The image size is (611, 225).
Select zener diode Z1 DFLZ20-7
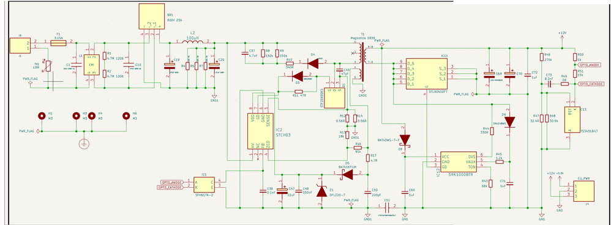click(321, 191)
